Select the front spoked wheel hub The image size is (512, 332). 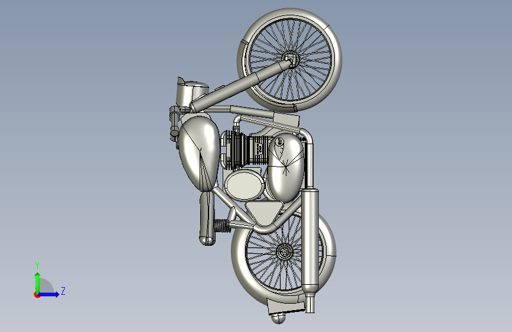coord(290,60)
